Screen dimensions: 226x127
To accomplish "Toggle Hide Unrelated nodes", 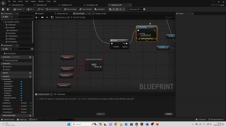I will tap(52, 9).
